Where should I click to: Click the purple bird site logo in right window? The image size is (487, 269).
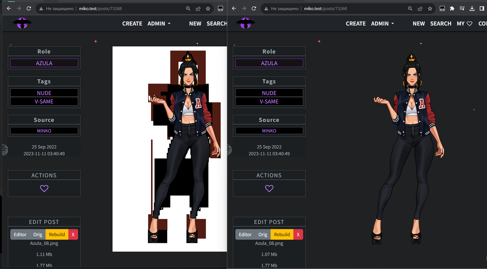pyautogui.click(x=245, y=23)
